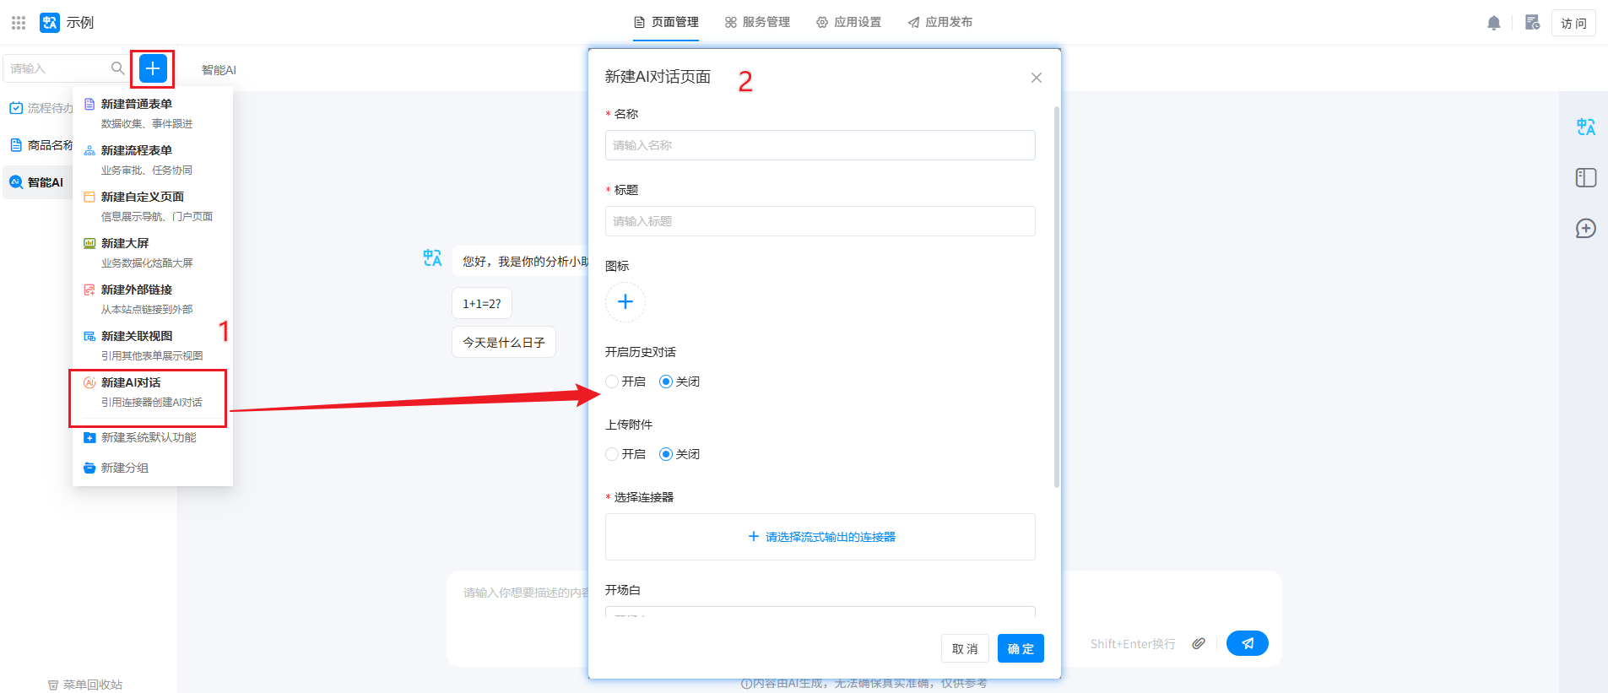Toggle the sidebar panel layout icon

coord(1585,178)
